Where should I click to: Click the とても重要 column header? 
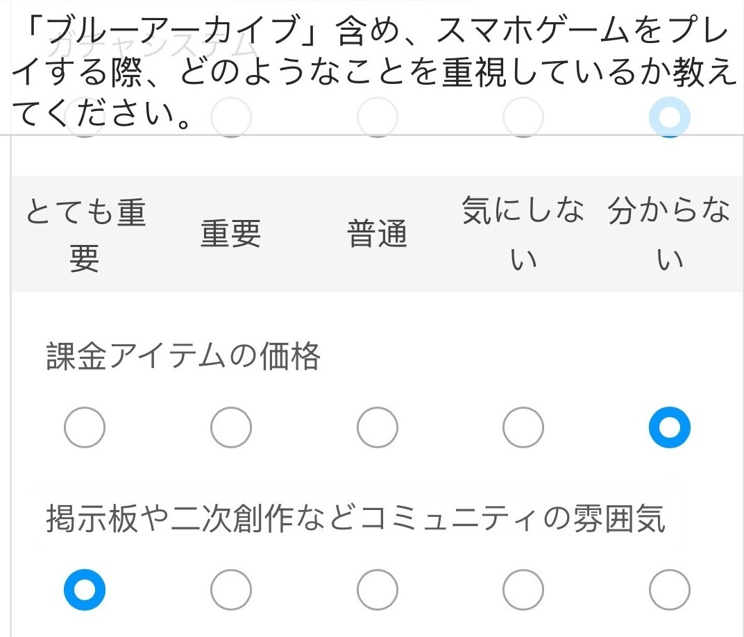pyautogui.click(x=85, y=235)
